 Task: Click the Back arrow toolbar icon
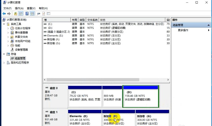(x=4, y=13)
